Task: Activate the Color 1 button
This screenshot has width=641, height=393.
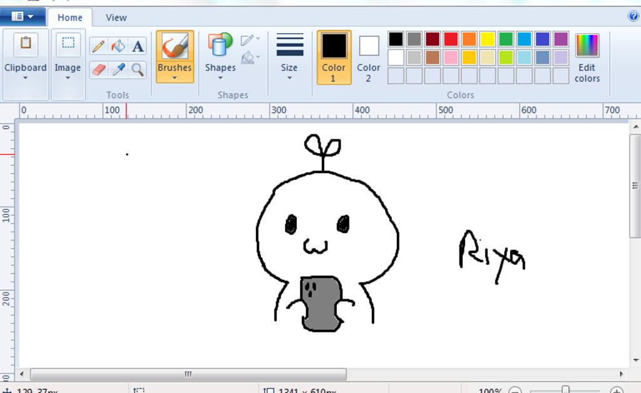Action: tap(334, 57)
